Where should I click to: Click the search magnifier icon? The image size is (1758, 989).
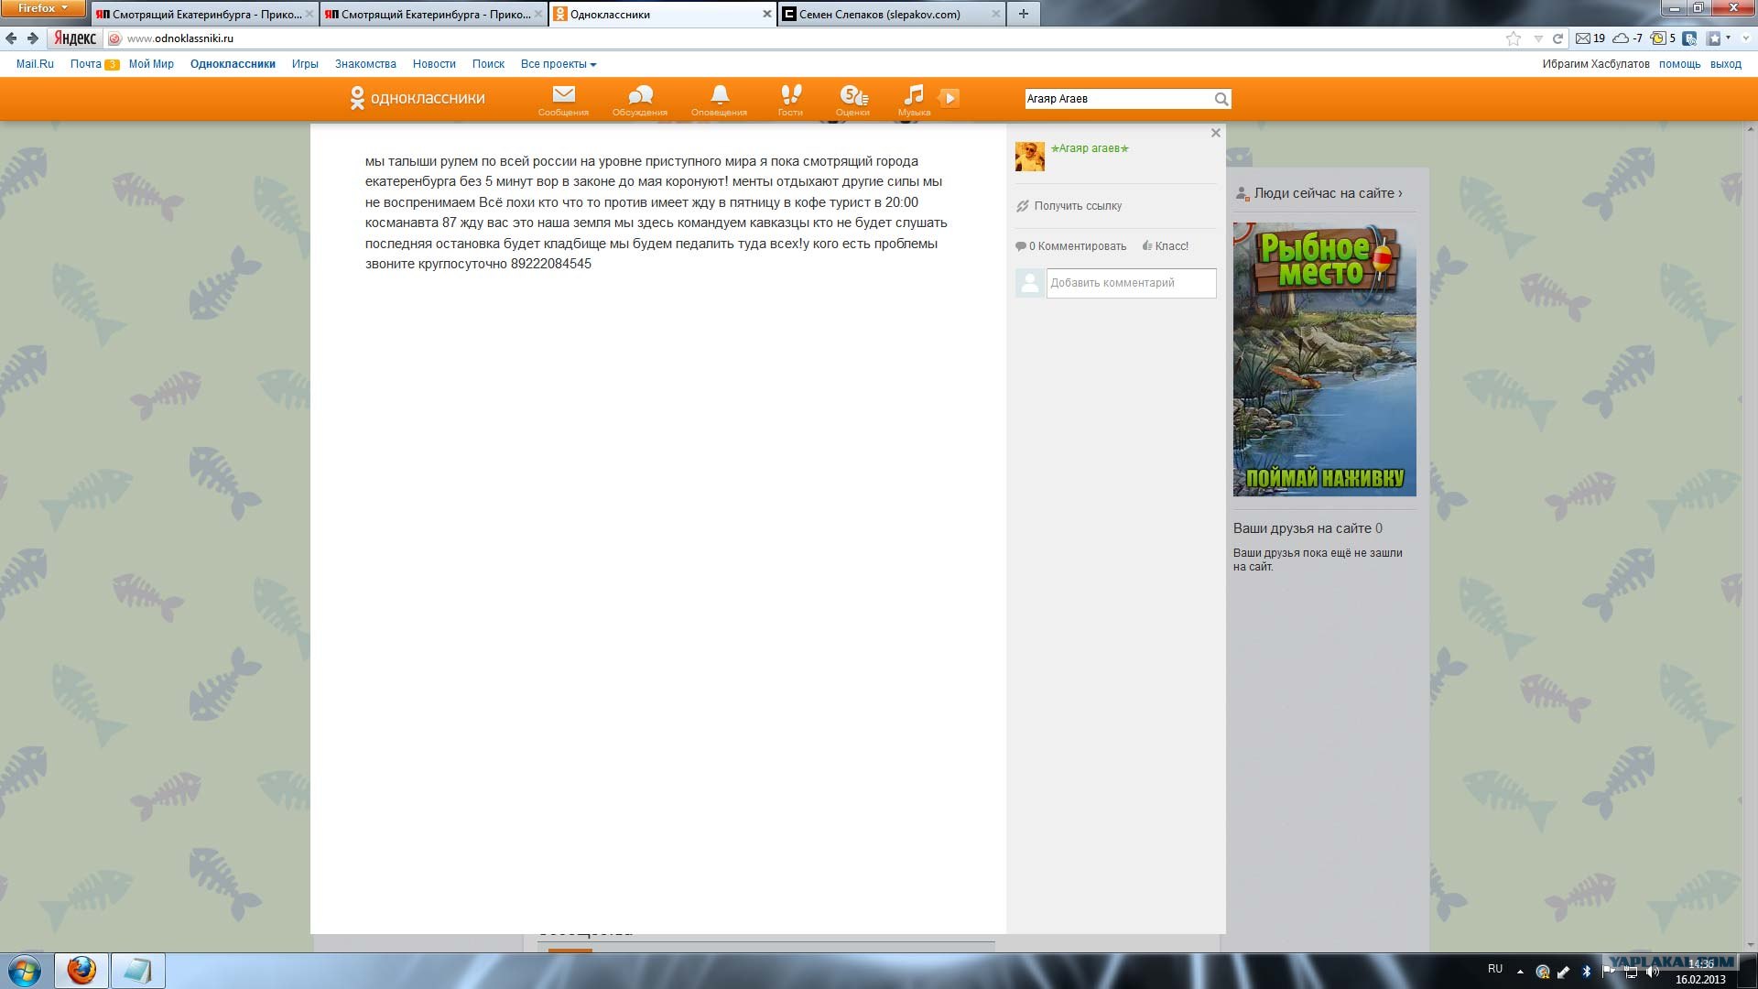click(1221, 99)
